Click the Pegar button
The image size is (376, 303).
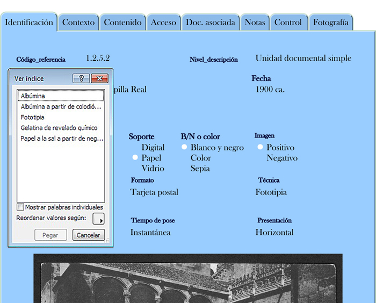point(50,235)
